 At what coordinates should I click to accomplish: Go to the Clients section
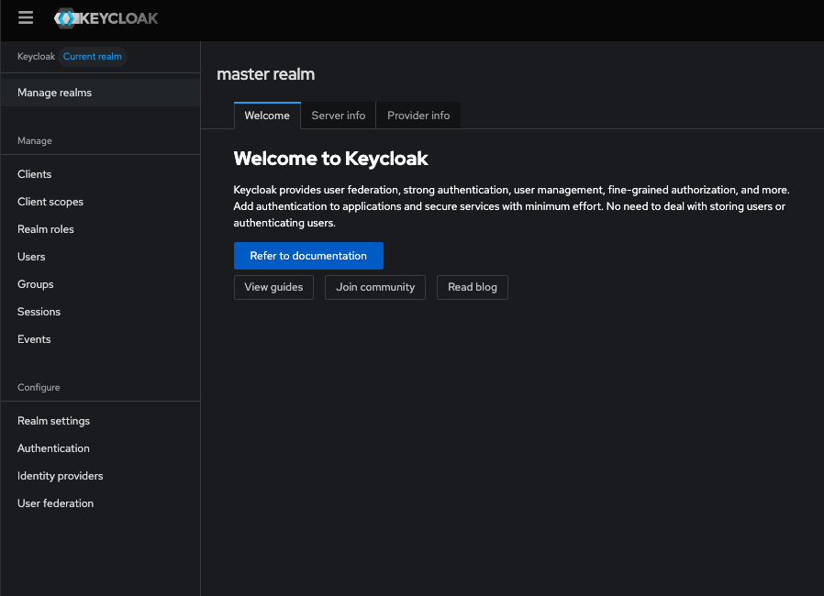click(34, 173)
